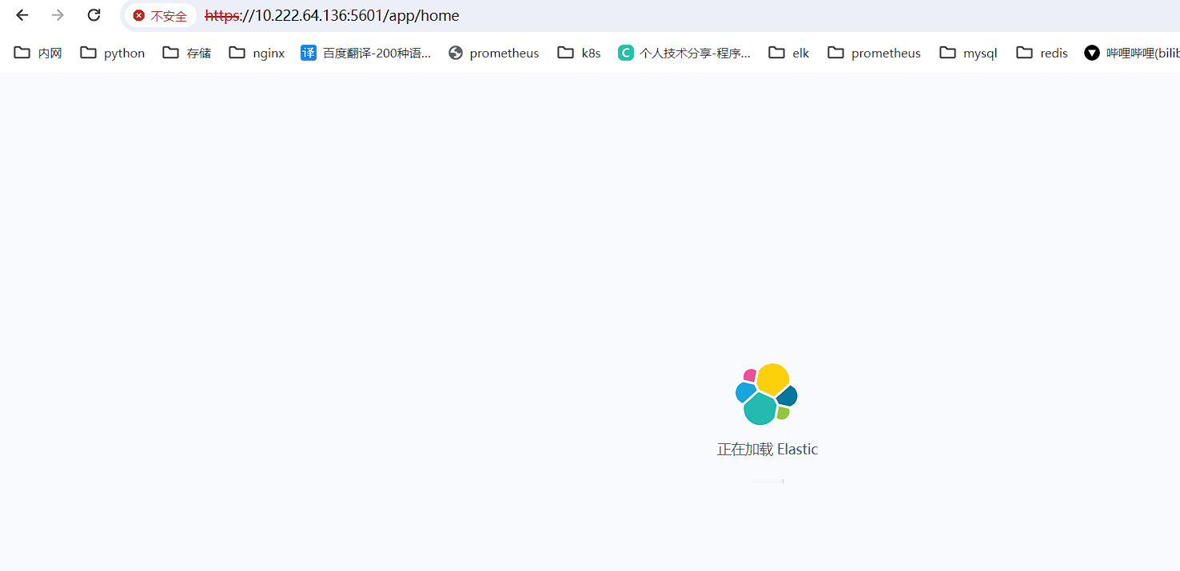This screenshot has width=1180, height=571.
Task: Click the loading progress bar under Elastic
Action: 767,481
